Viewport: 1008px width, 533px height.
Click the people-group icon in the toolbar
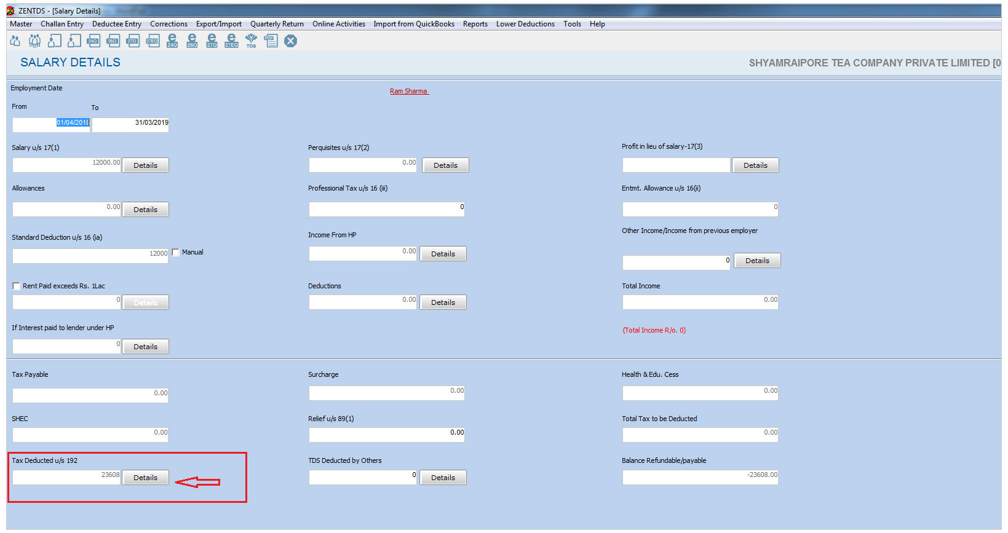tap(35, 41)
